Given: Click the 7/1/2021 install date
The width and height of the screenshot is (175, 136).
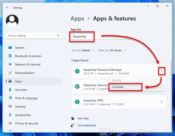Looking at the screenshot, I should pyautogui.click(x=119, y=104).
